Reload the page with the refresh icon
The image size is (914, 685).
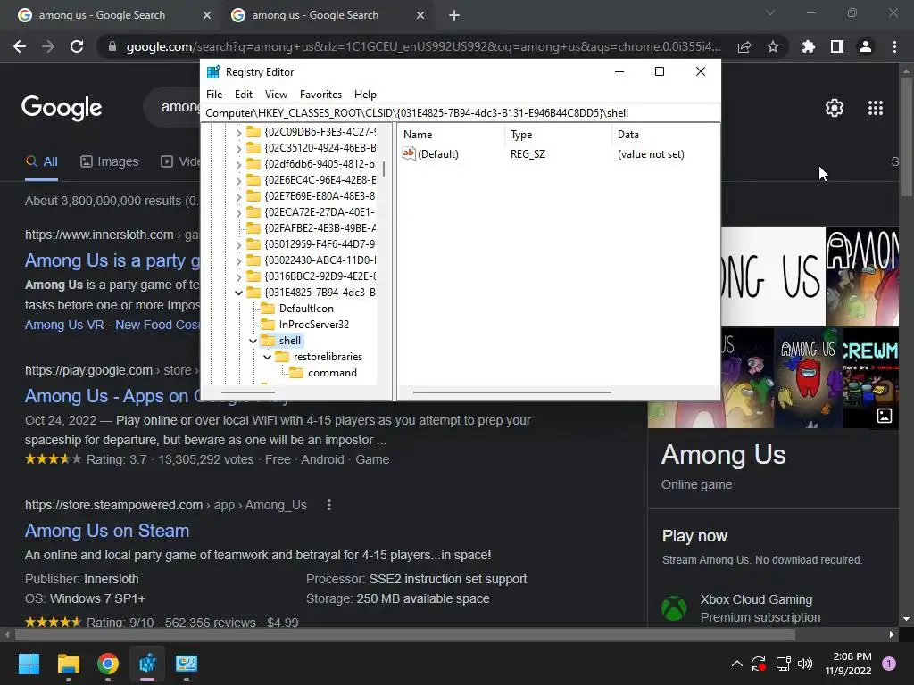[77, 46]
